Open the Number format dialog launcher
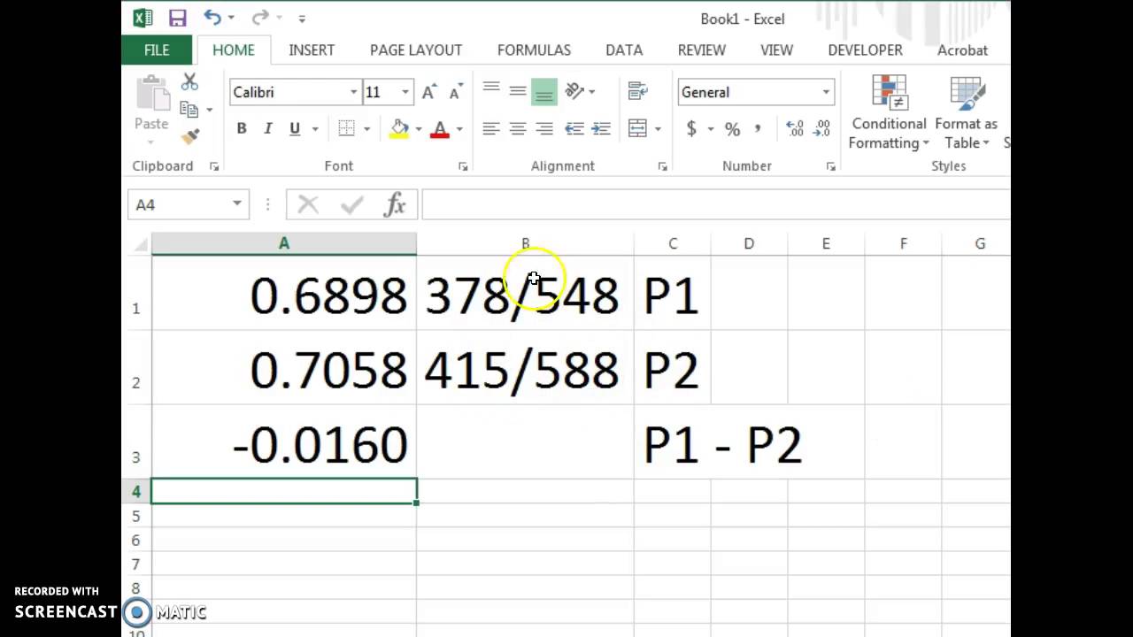This screenshot has height=637, width=1133. [x=830, y=166]
